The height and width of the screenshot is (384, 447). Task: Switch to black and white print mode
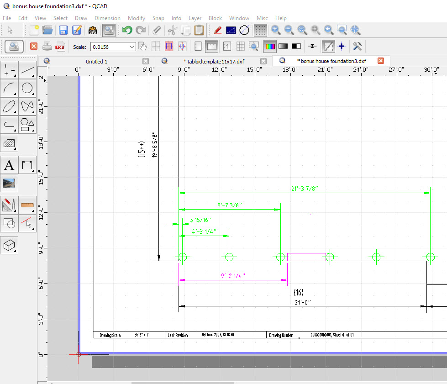coord(296,47)
